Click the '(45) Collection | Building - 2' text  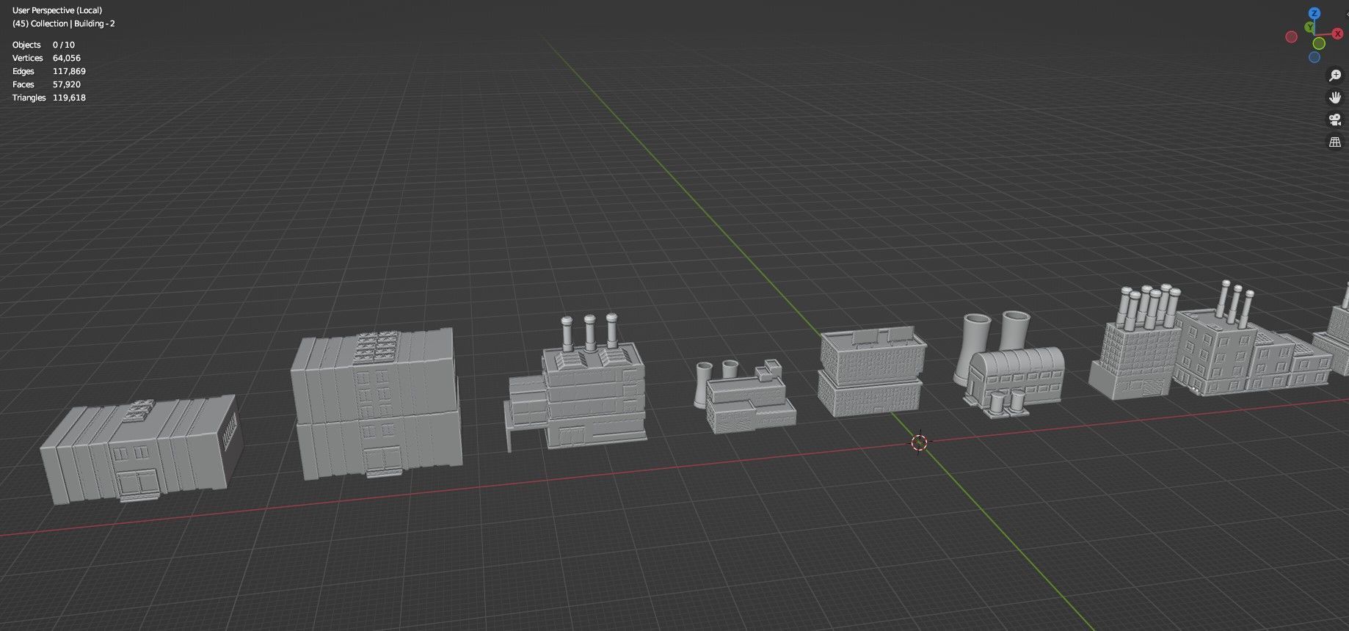pyautogui.click(x=64, y=23)
